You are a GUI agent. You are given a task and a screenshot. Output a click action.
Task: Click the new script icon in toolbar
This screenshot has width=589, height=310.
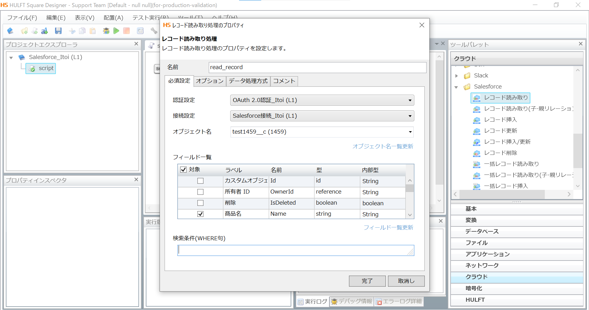coord(35,31)
